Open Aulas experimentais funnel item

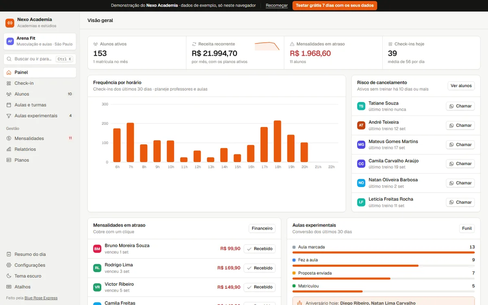click(x=40, y=116)
